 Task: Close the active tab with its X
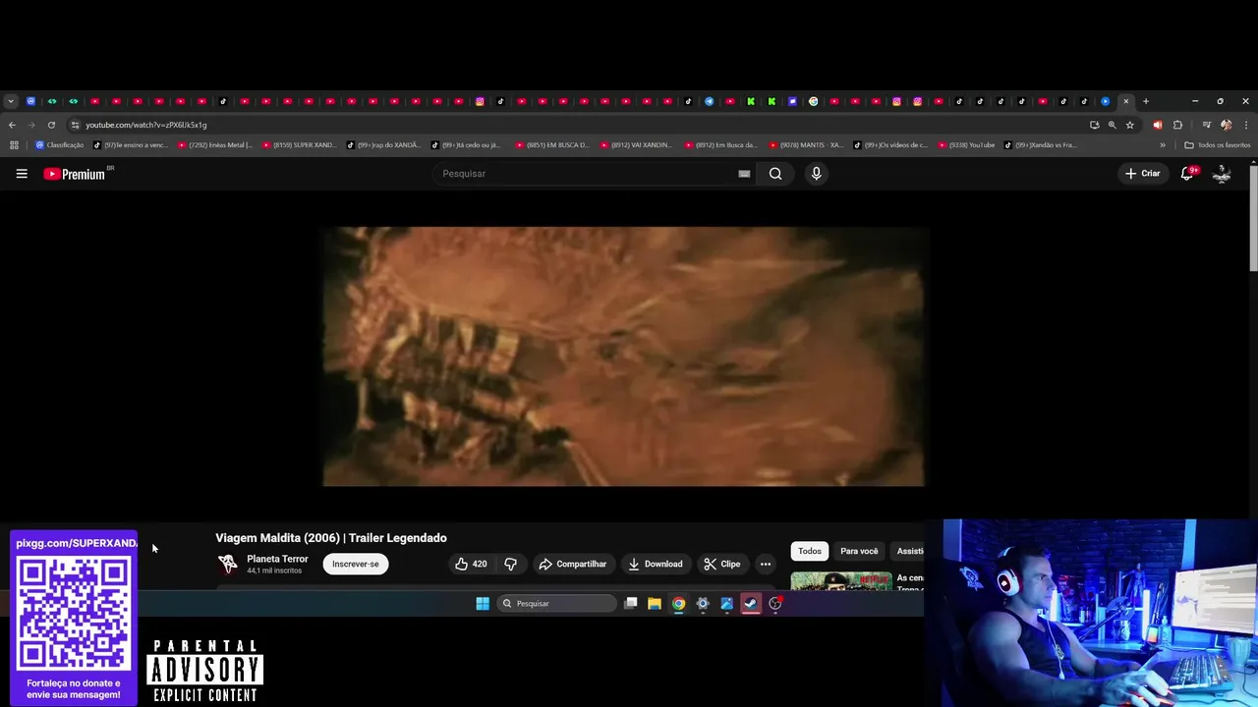(1126, 101)
